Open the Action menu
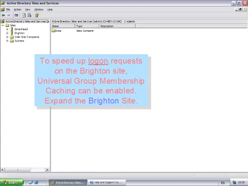 17,9
